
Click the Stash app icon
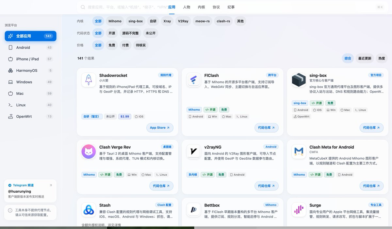pos(88,210)
